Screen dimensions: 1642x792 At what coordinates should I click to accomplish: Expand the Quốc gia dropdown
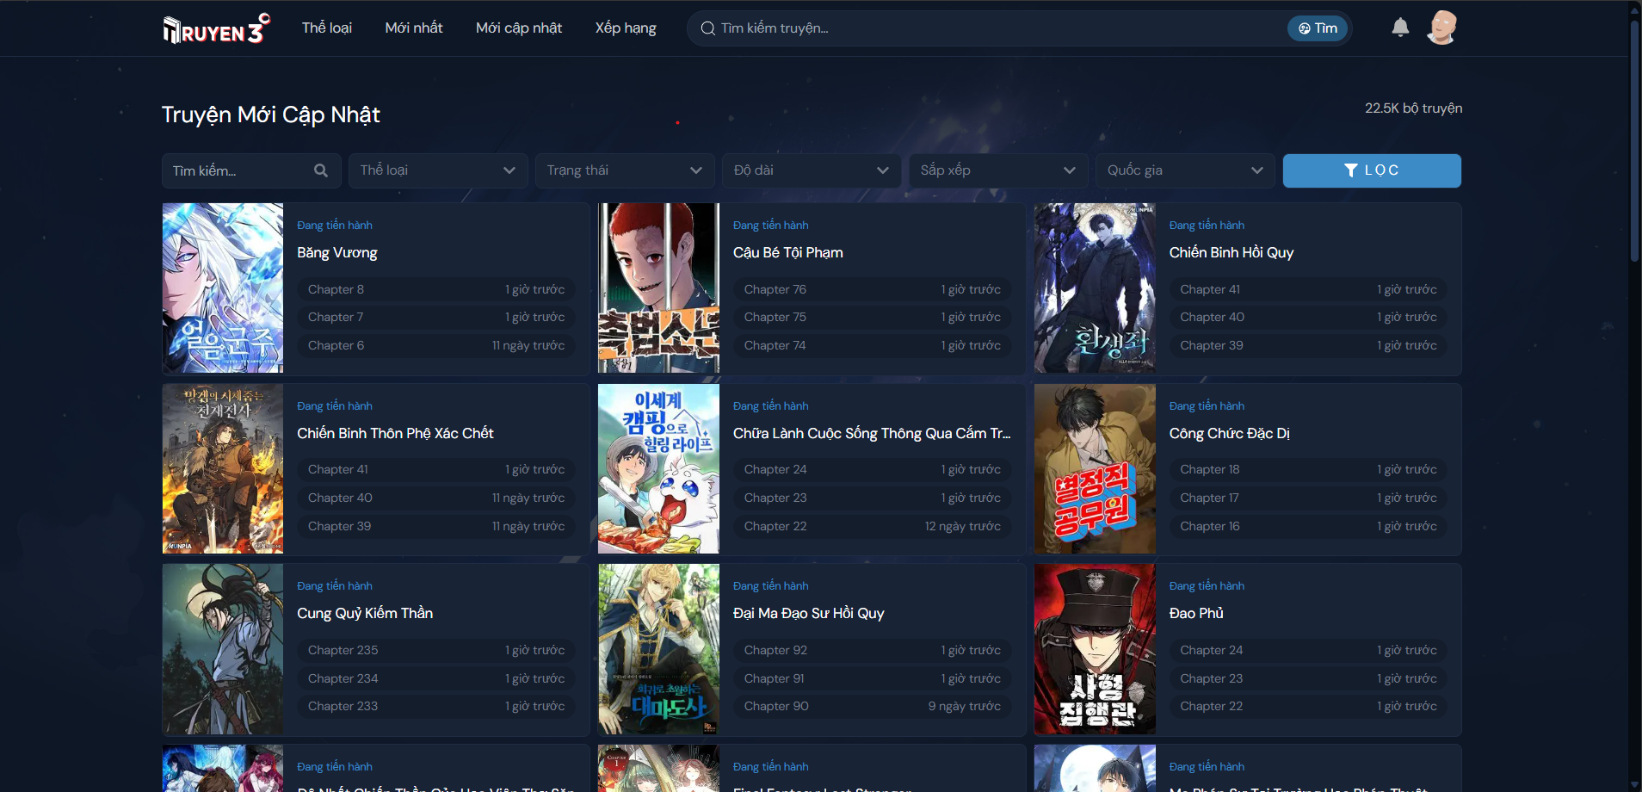1184,170
